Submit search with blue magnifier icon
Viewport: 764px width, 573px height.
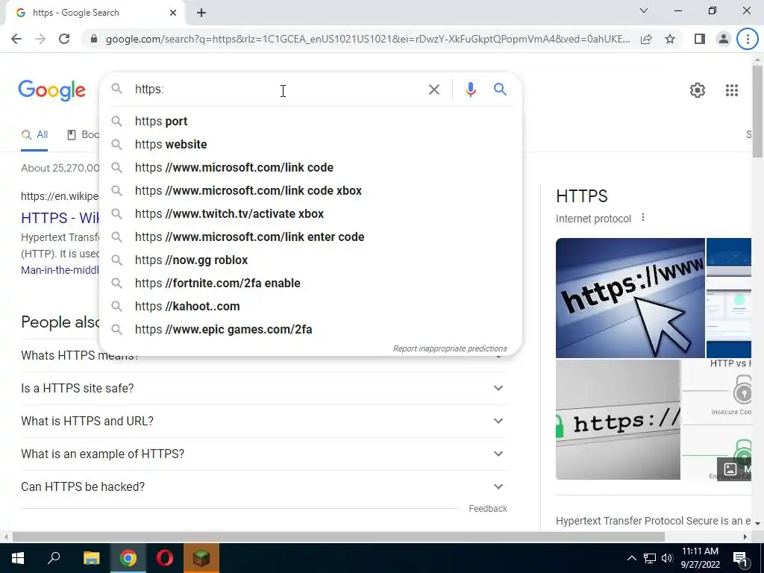click(x=500, y=90)
